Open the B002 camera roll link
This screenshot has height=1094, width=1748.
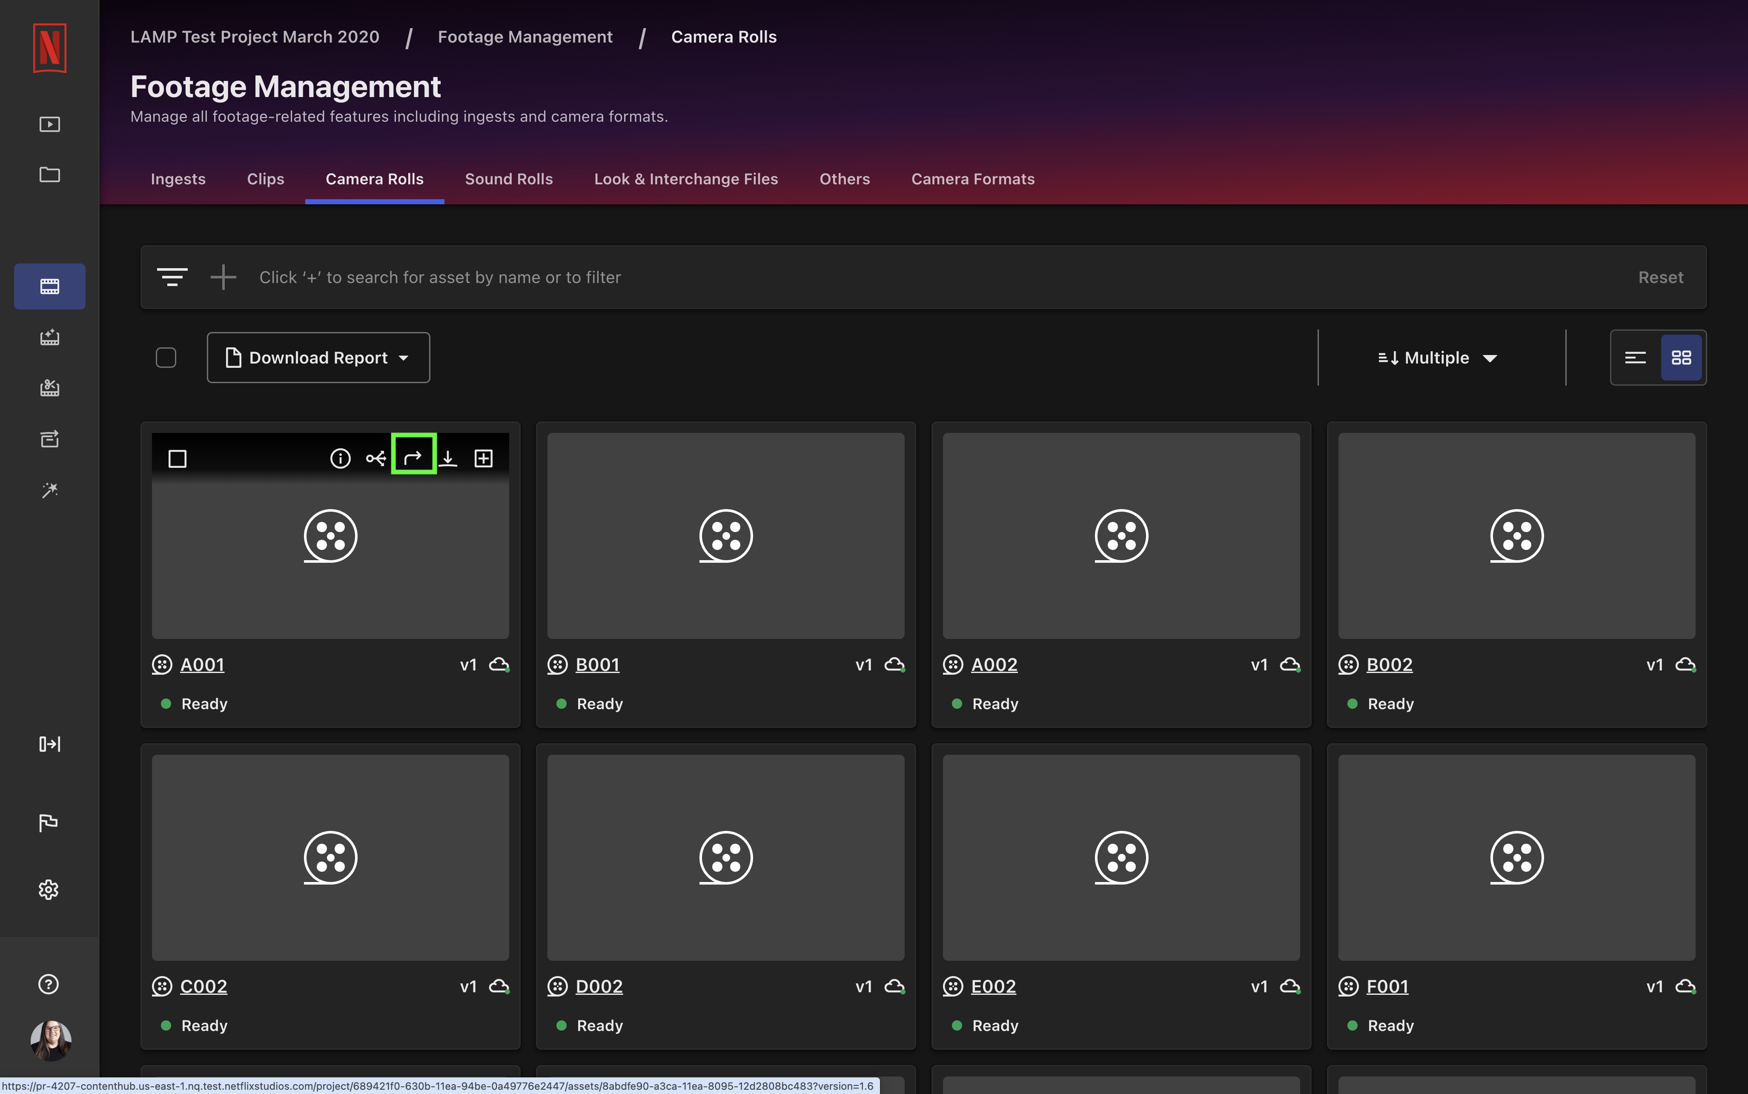[x=1389, y=664]
